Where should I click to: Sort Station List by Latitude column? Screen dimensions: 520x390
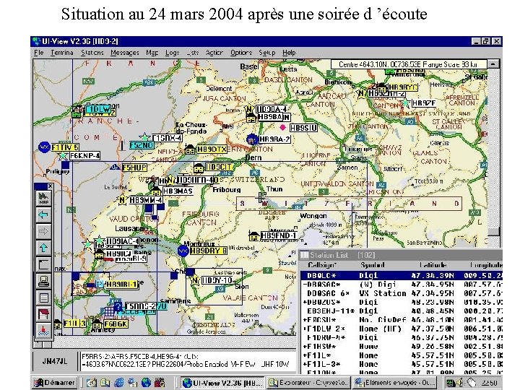click(x=433, y=265)
